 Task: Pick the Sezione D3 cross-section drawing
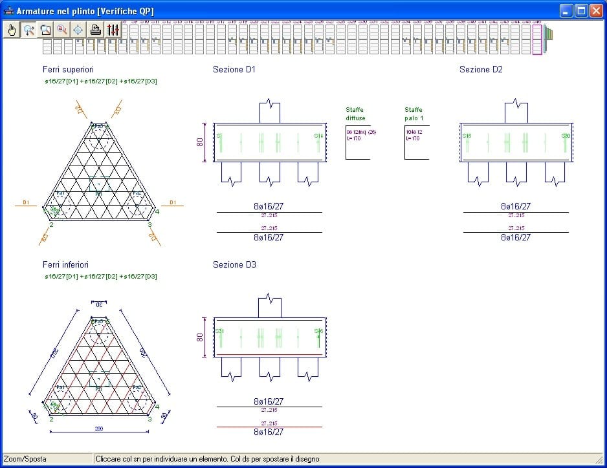tap(269, 337)
